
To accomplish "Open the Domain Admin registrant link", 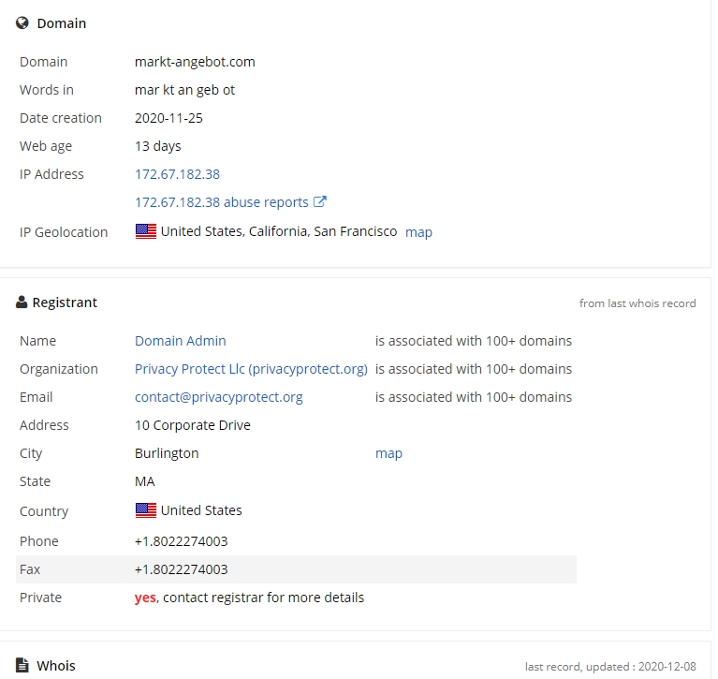I will click(x=181, y=341).
